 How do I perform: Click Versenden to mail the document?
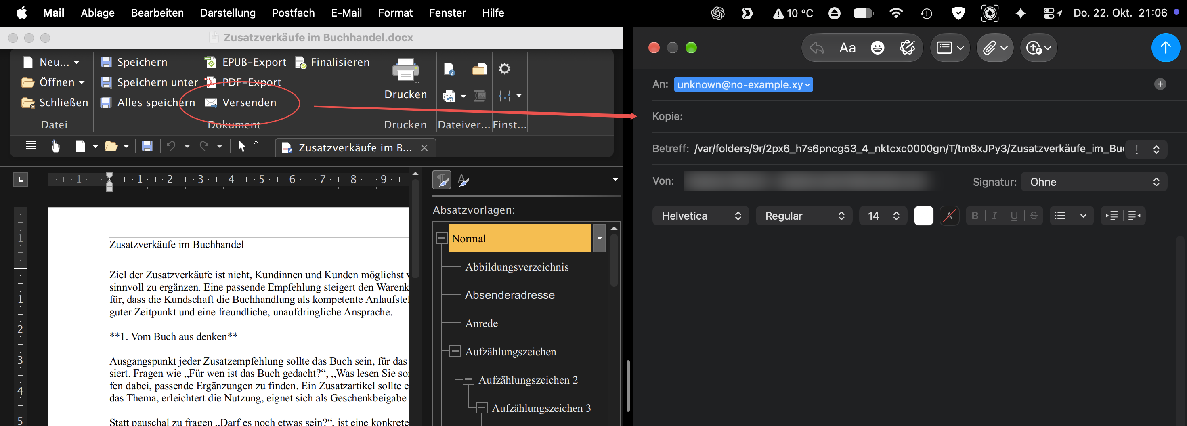tap(241, 102)
